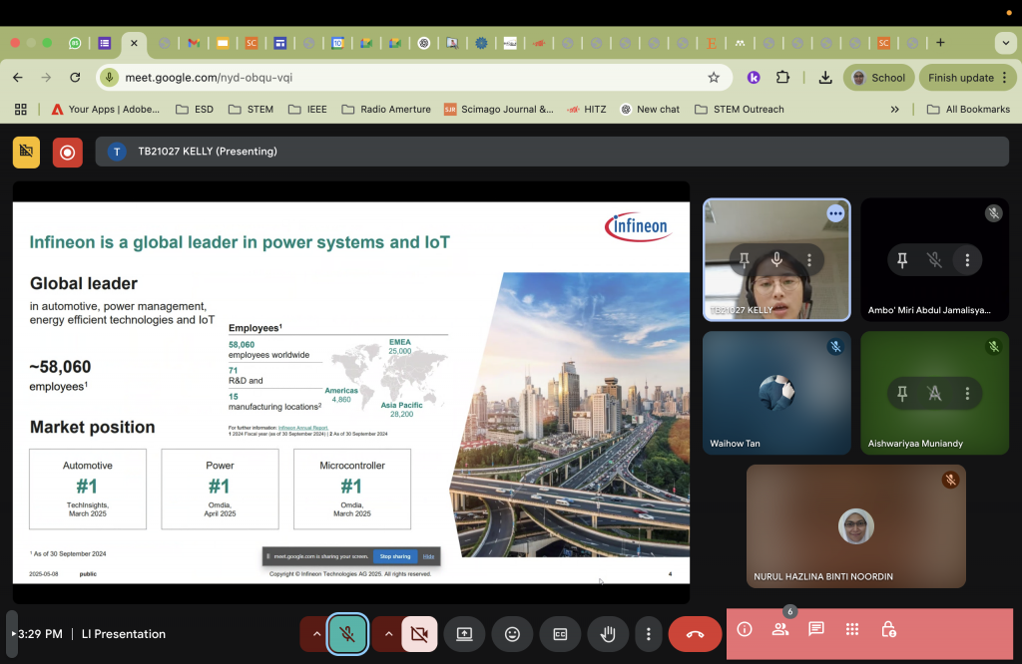Click the red recording indicator button
Screen dimensions: 1022x664
(67, 153)
